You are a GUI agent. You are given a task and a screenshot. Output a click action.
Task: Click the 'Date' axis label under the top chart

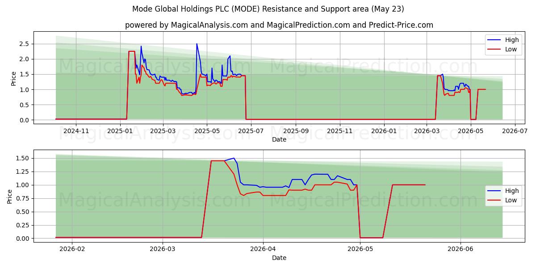pos(279,139)
